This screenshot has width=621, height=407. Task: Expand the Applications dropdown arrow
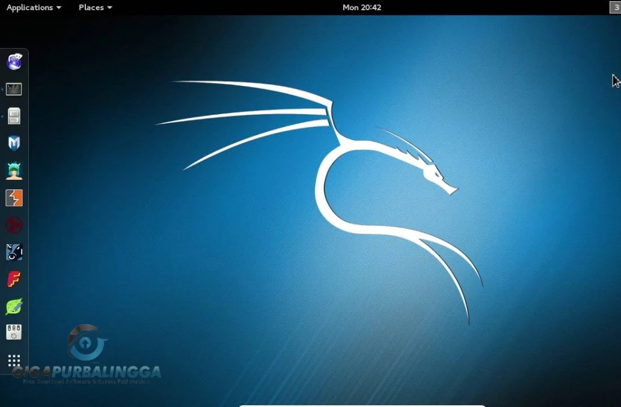[x=58, y=7]
